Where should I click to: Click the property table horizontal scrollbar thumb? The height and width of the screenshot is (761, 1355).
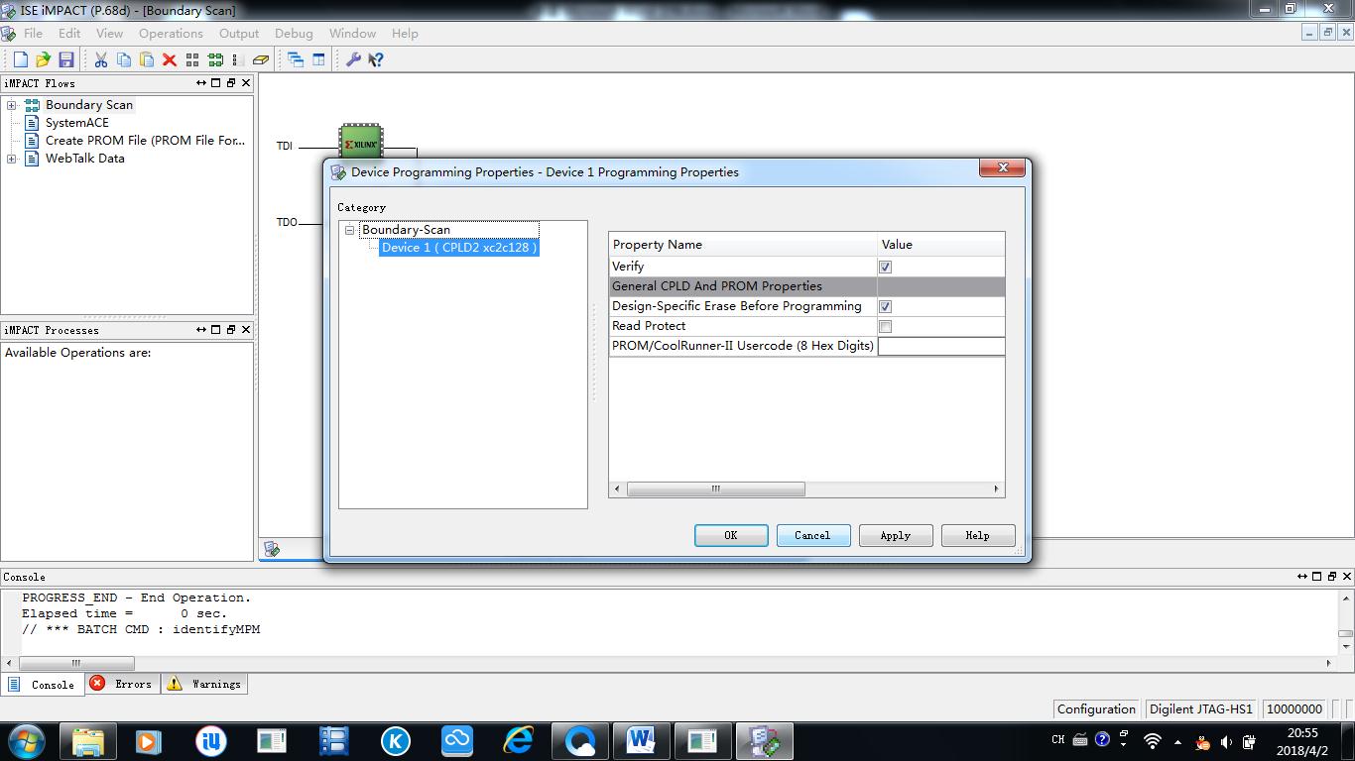[715, 489]
